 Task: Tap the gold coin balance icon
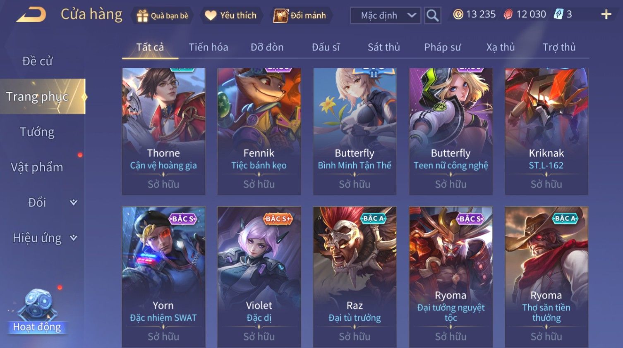click(458, 14)
